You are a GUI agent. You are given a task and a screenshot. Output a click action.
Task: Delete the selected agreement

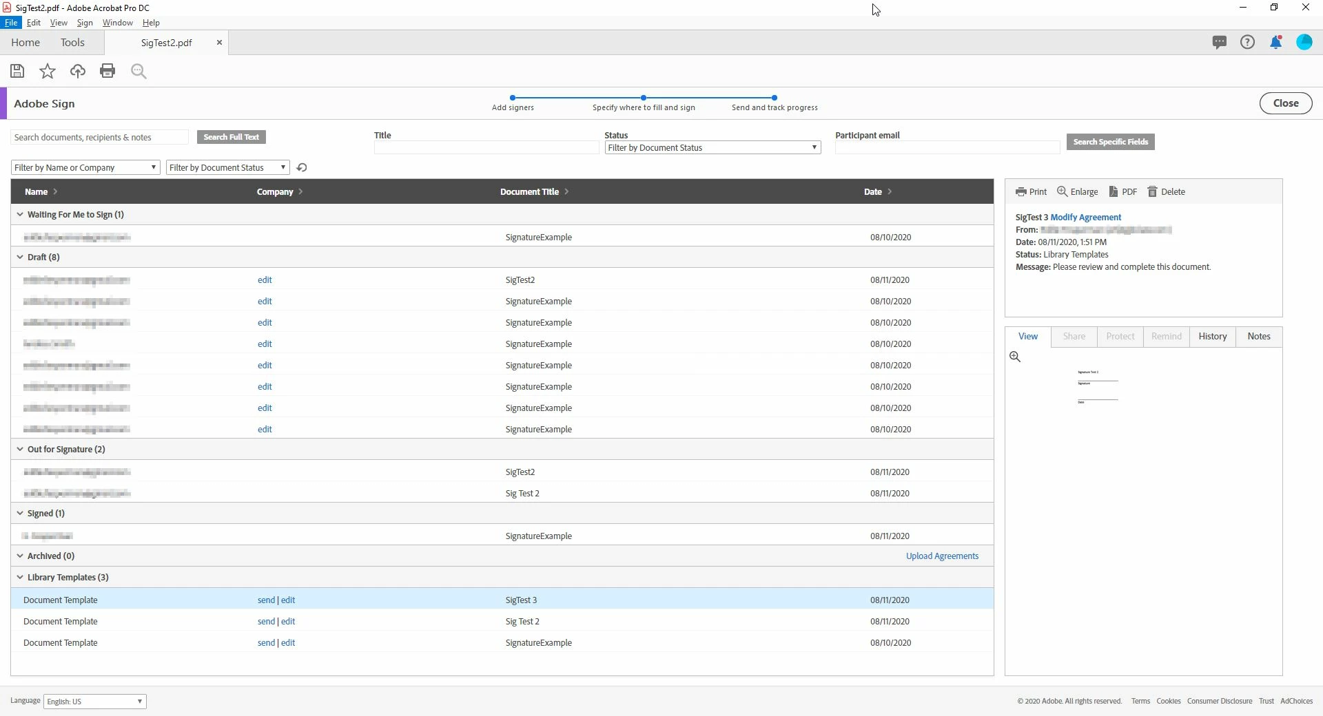pos(1166,192)
